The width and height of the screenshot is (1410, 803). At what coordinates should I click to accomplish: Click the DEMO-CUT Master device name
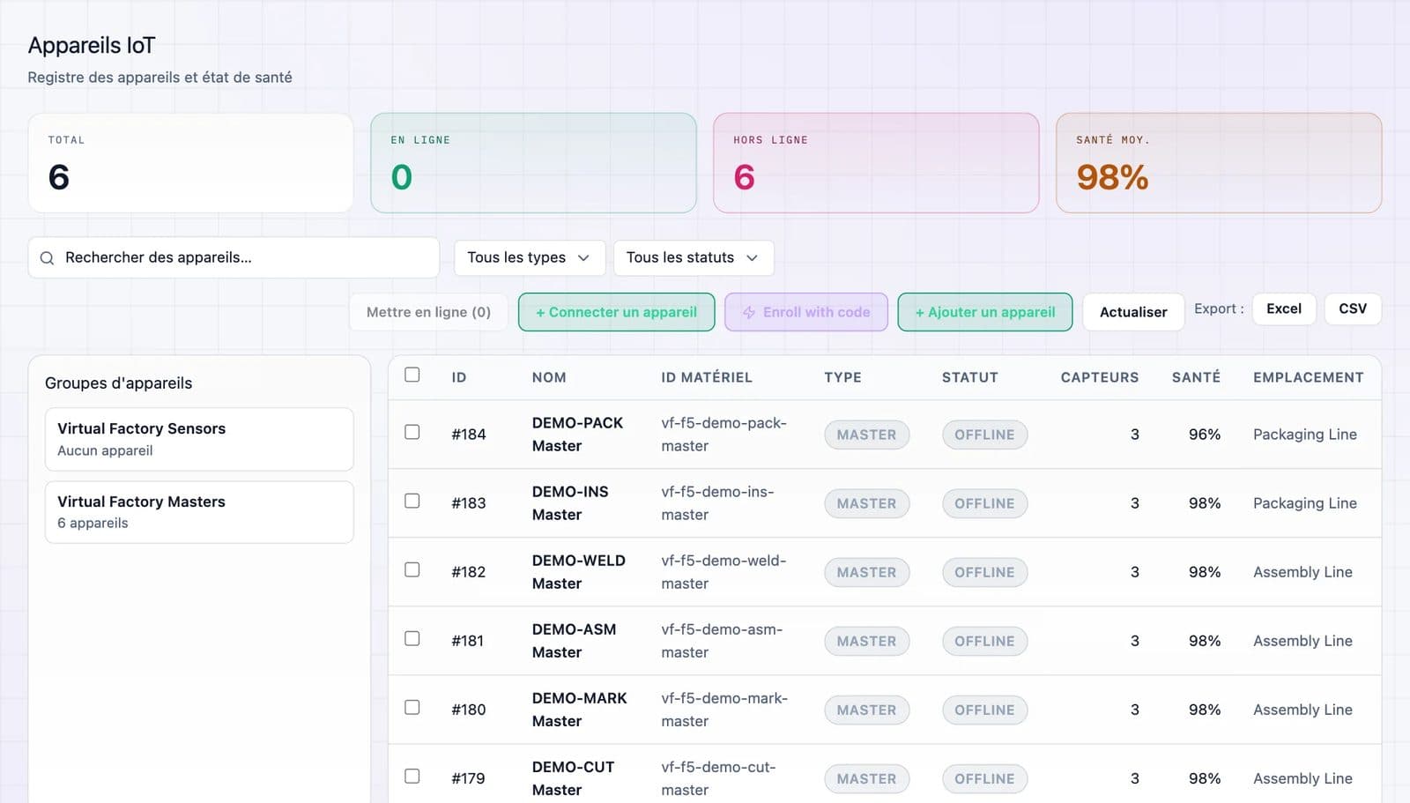[x=573, y=778]
